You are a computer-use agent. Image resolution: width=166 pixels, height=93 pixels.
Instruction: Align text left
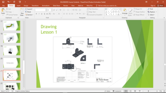click(64, 14)
